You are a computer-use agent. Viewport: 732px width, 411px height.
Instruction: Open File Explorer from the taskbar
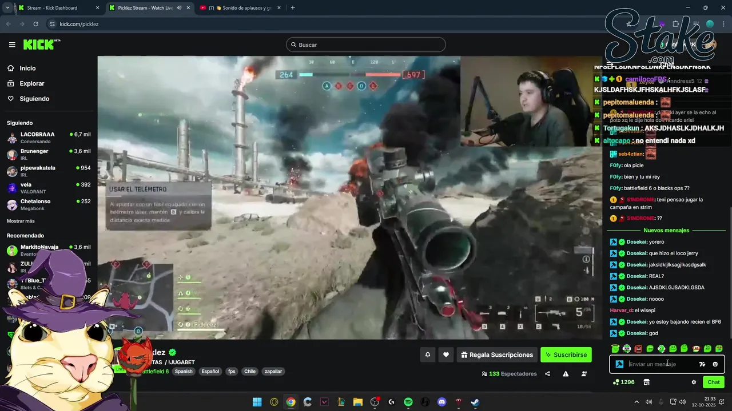358,402
